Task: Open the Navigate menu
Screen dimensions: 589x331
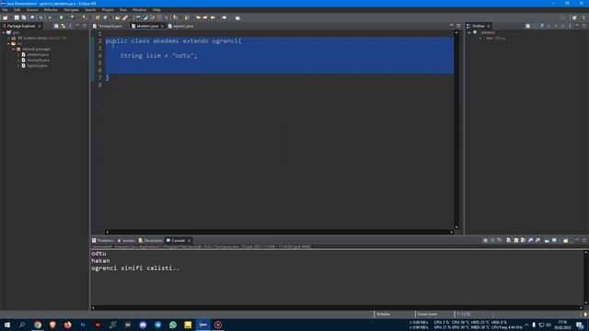Action: click(72, 10)
